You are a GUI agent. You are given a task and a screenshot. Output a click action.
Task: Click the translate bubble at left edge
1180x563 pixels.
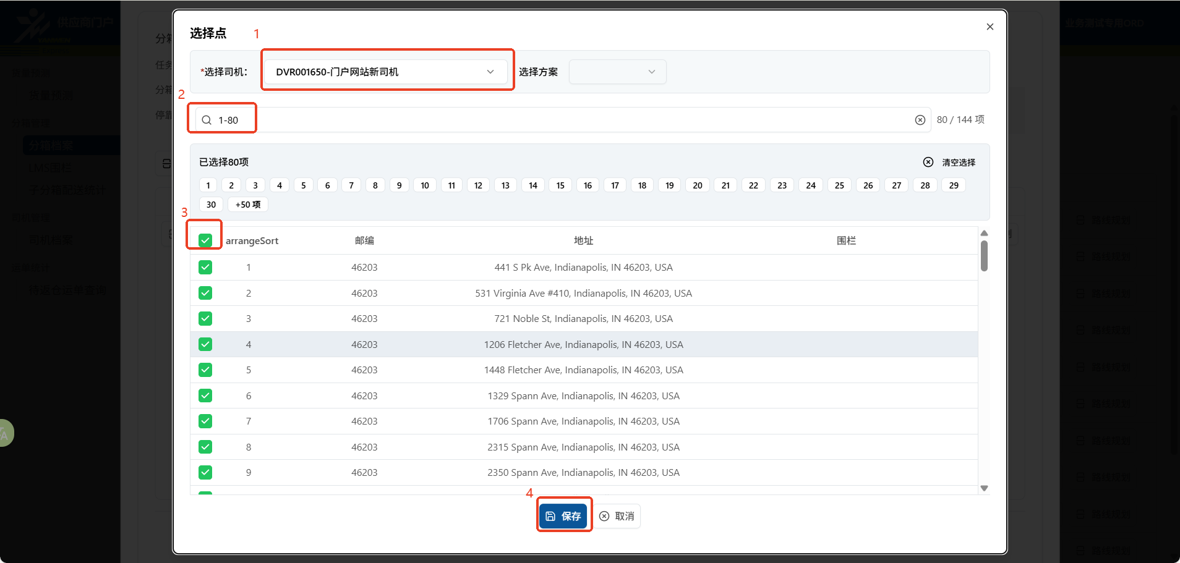(6, 433)
